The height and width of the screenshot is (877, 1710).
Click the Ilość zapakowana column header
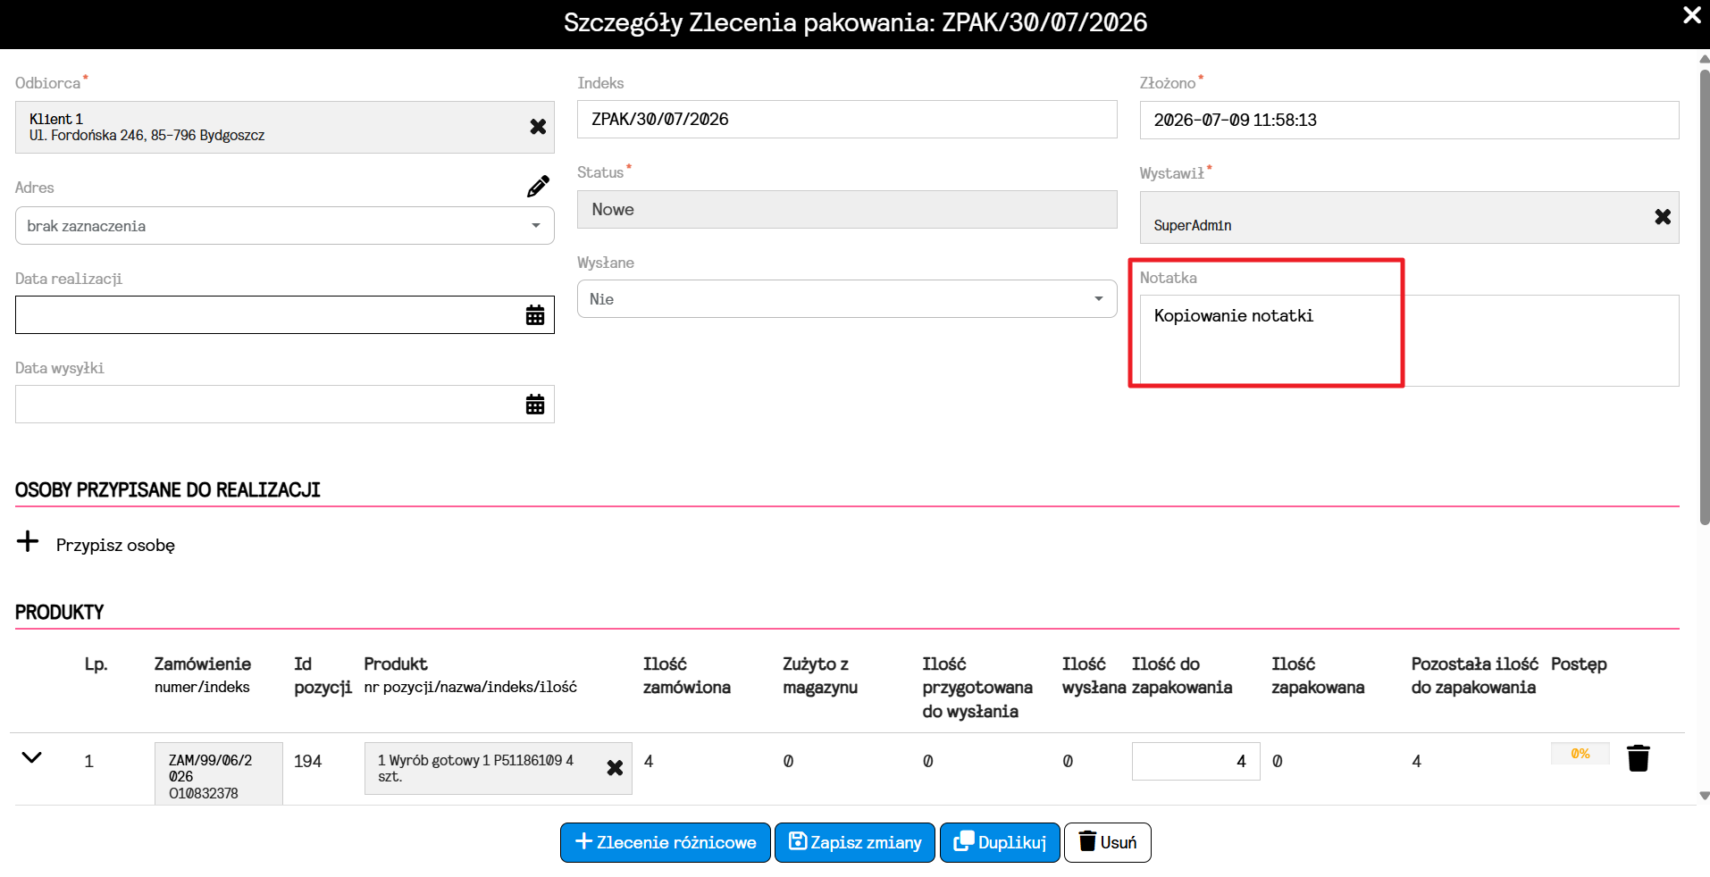tap(1318, 675)
